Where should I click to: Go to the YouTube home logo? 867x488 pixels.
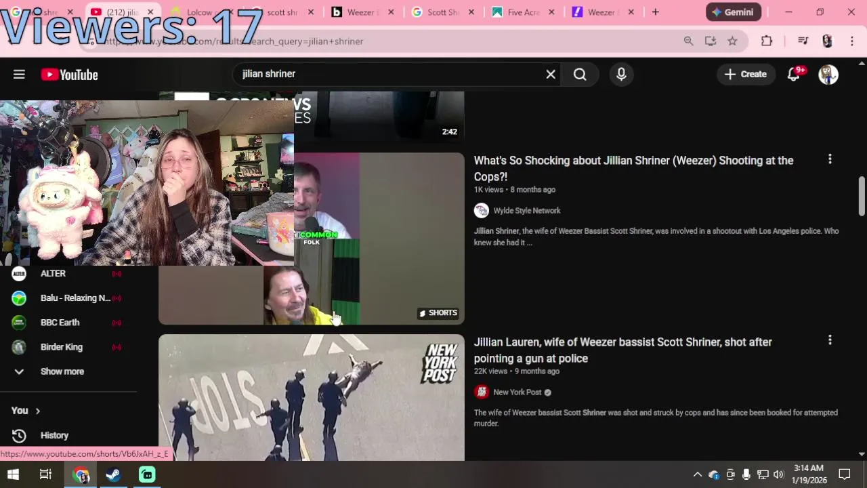click(x=69, y=75)
